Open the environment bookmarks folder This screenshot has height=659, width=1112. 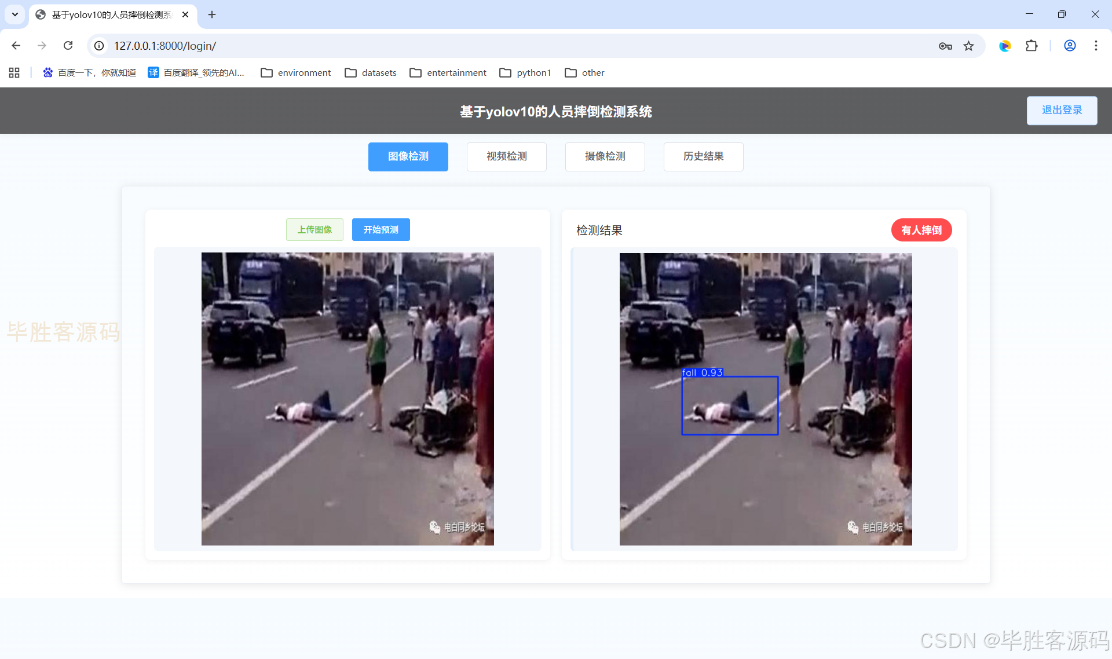(296, 72)
